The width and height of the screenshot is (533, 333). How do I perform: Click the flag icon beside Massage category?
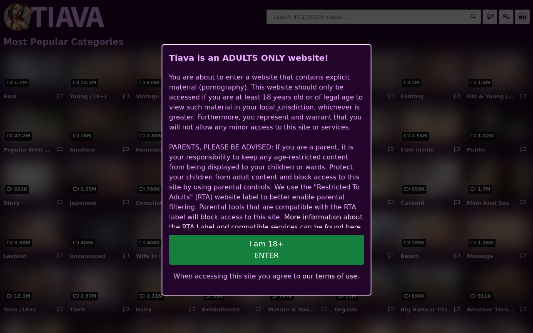(523, 256)
